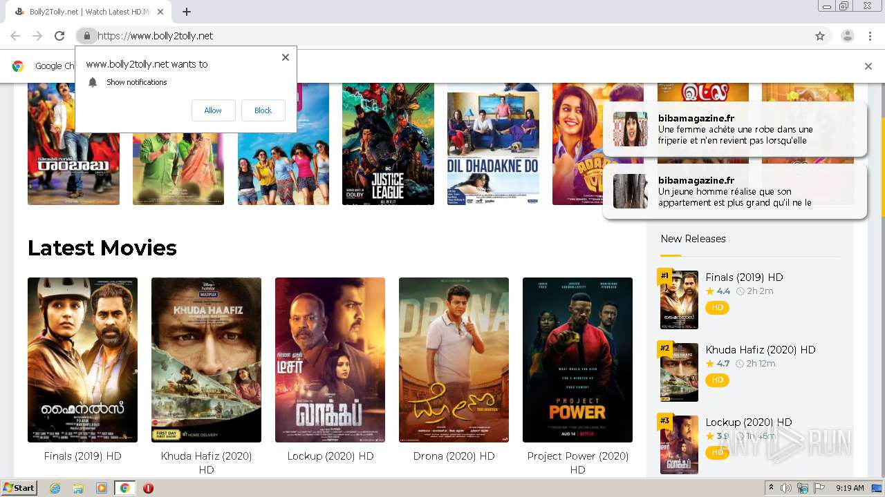Open the Finals (2019) movie poster
The height and width of the screenshot is (497, 885).
(82, 360)
